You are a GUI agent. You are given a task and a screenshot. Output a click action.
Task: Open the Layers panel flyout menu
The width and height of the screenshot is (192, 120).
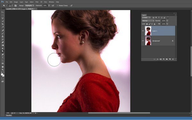point(176,15)
